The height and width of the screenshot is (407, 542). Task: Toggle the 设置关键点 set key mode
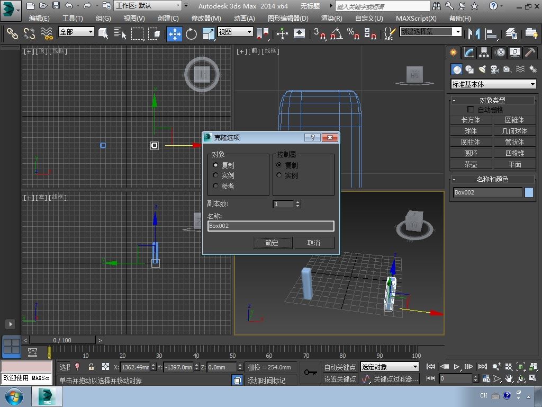click(x=340, y=379)
